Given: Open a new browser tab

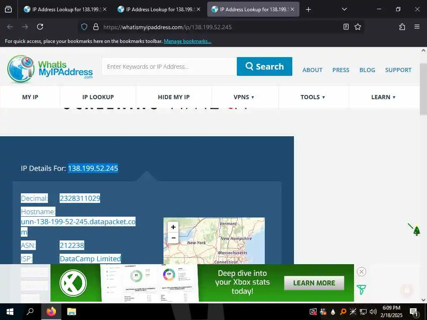Looking at the screenshot, I should point(308,10).
